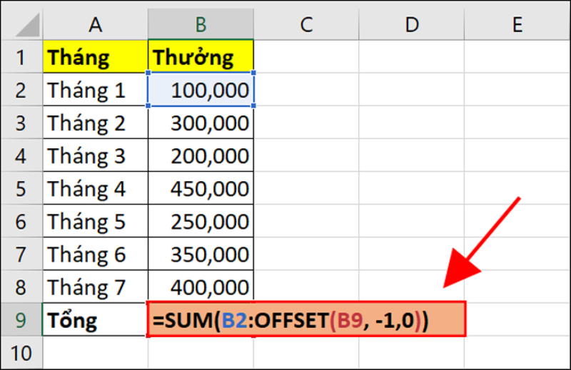Click the yellow Tháng header cell
This screenshot has width=571, height=370.
95,56
